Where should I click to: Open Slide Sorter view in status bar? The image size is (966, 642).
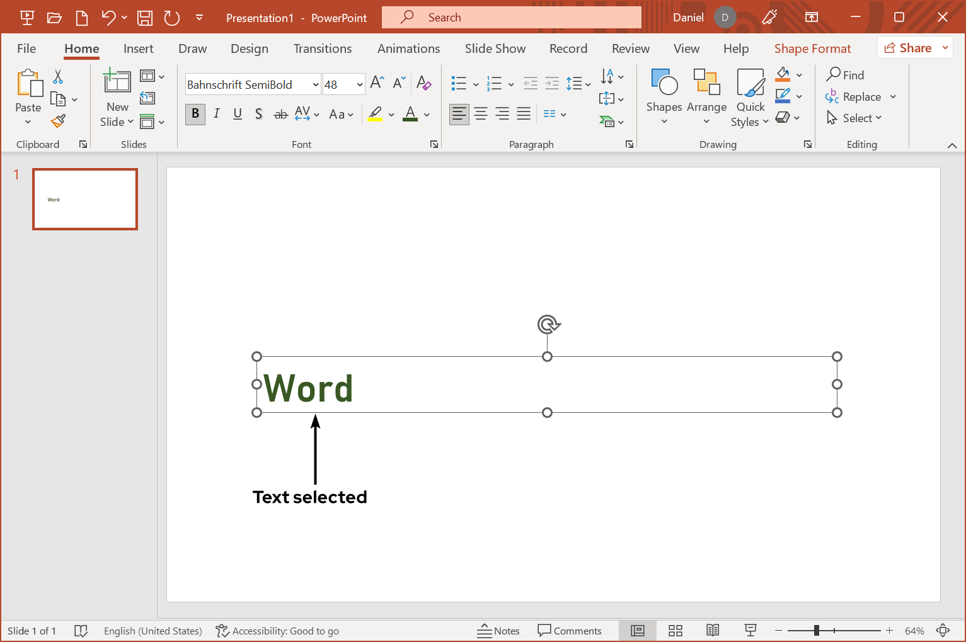pos(676,631)
